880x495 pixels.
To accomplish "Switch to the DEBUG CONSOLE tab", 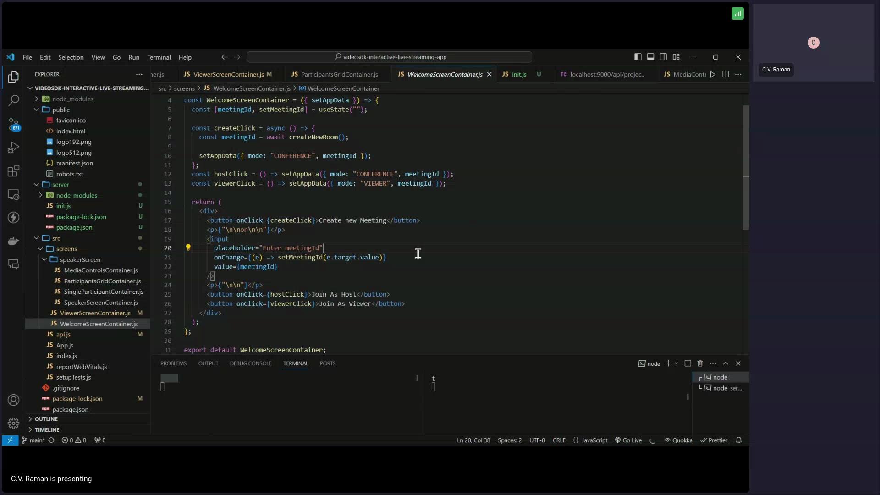I will point(251,363).
